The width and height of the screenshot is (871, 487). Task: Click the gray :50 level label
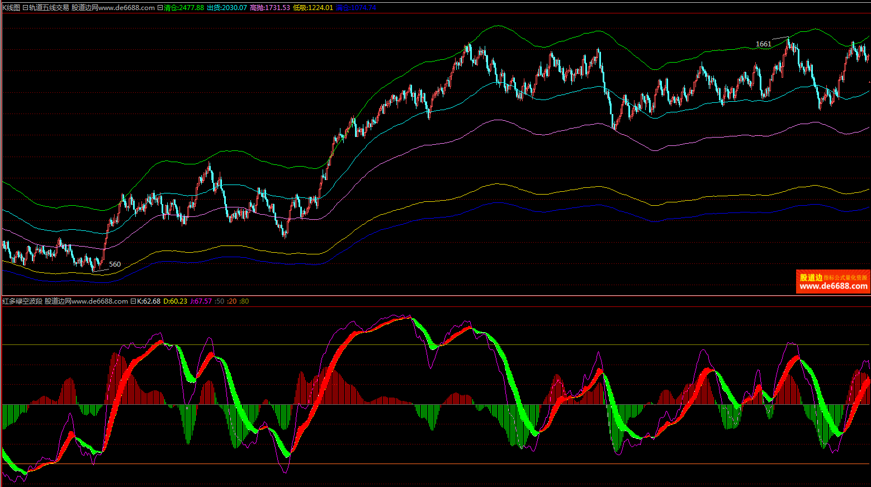coord(220,301)
